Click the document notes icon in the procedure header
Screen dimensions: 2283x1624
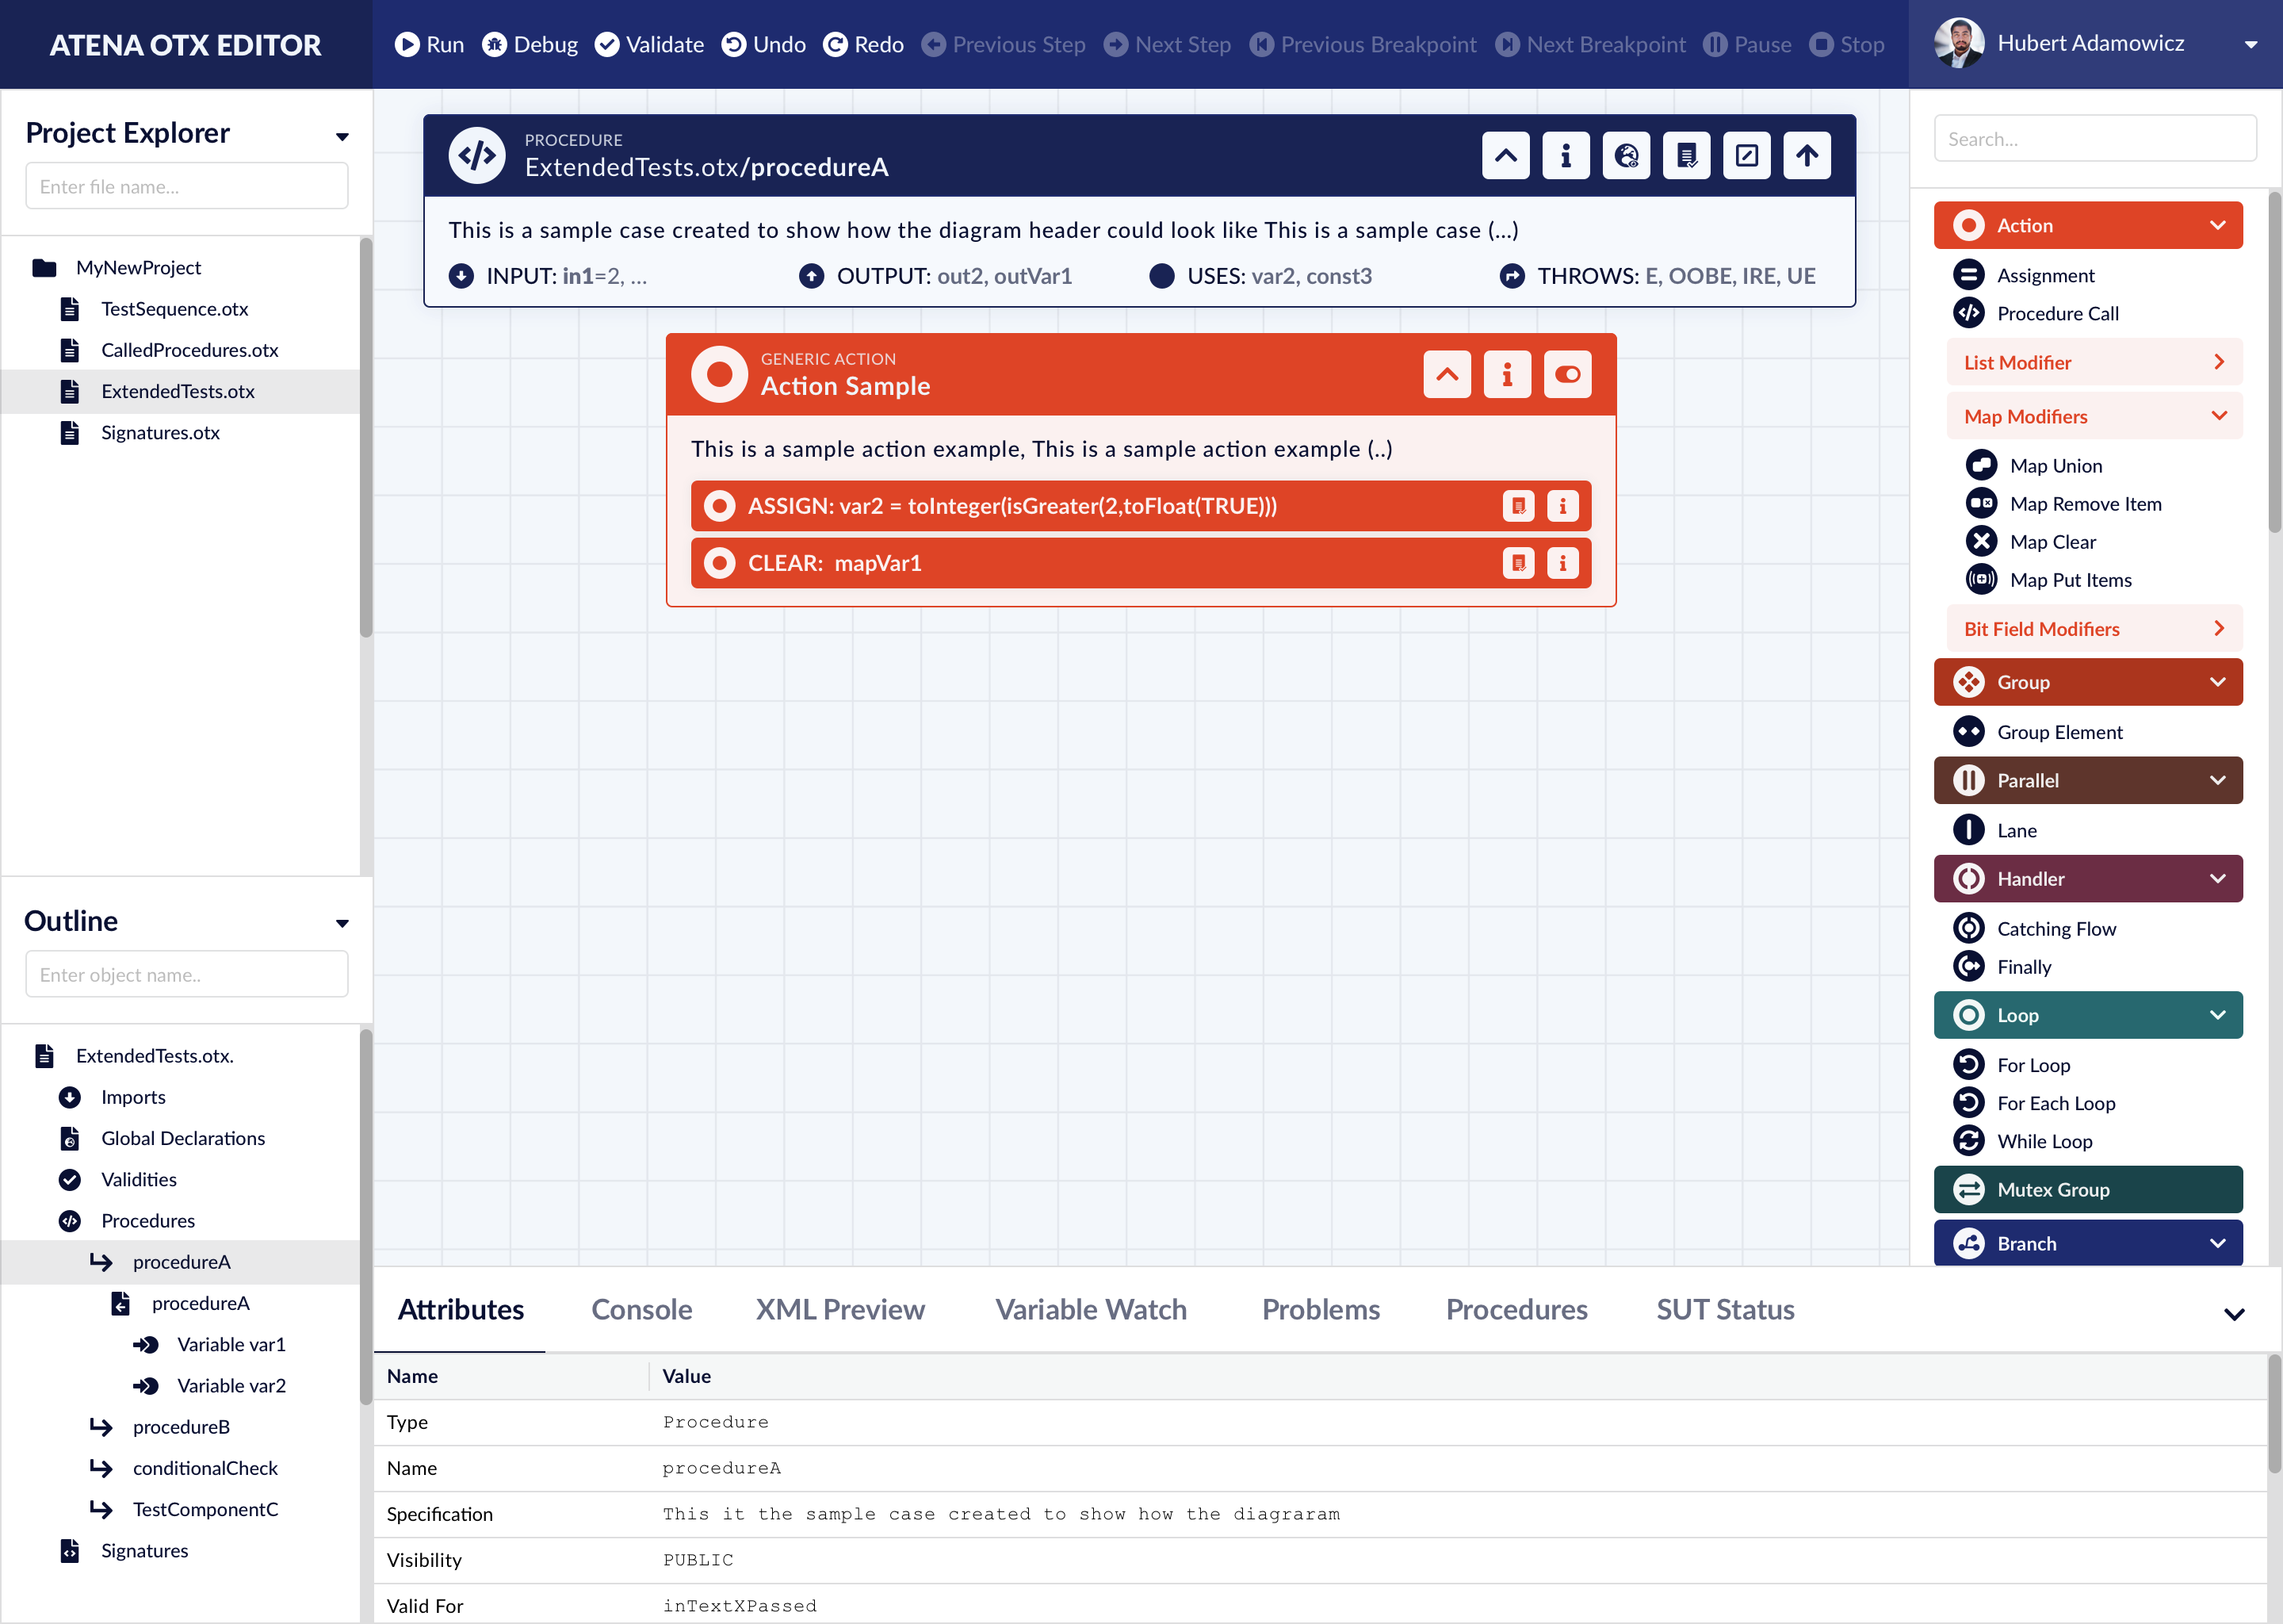[1686, 156]
